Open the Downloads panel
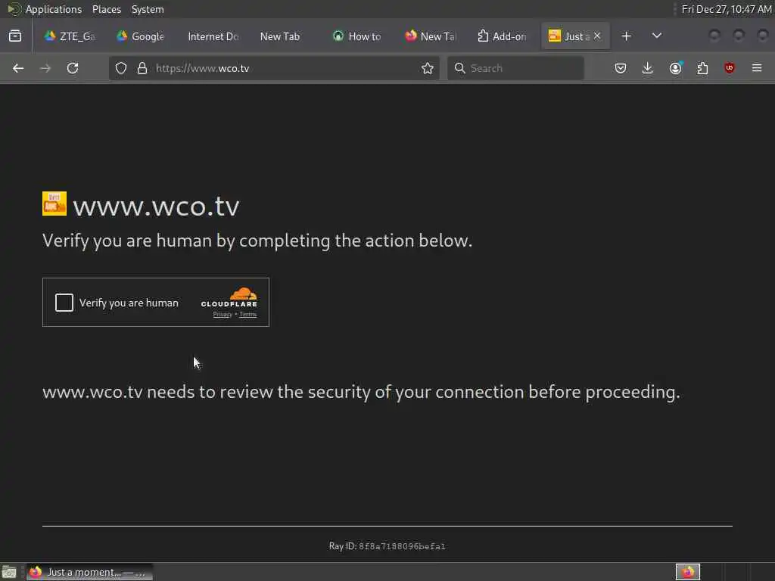Screen dimensions: 775x581 click(648, 68)
